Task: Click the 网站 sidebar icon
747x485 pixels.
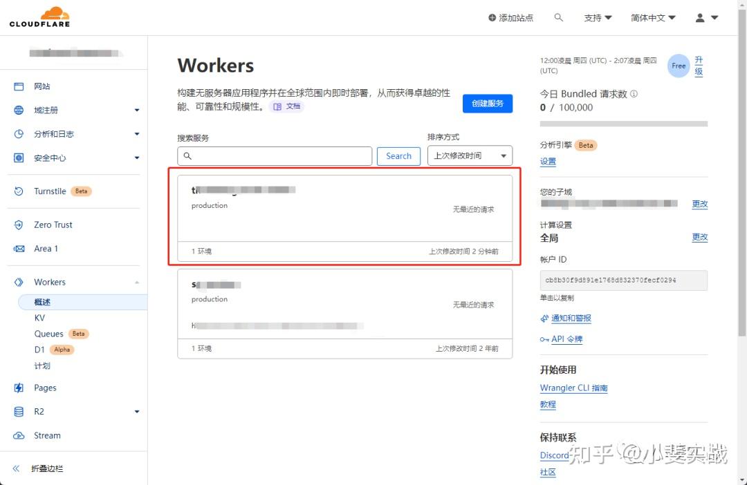Action: click(x=19, y=86)
